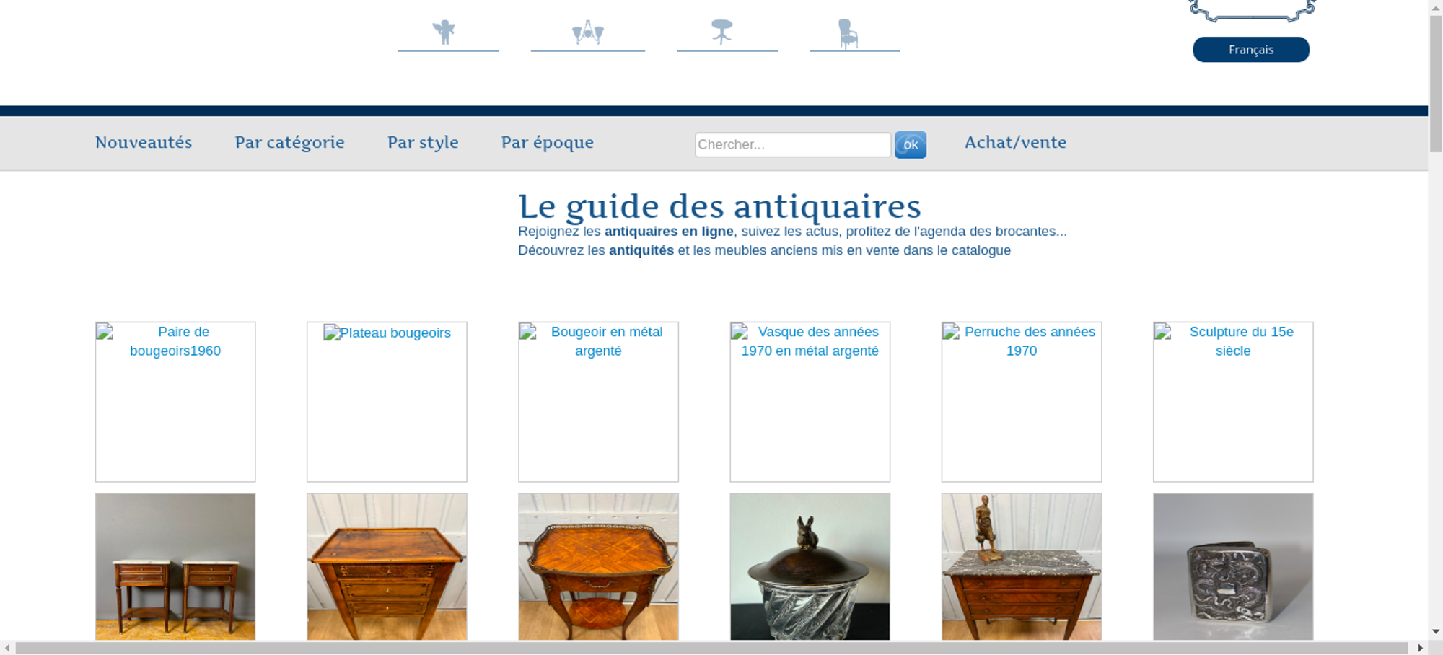Image resolution: width=1443 pixels, height=655 pixels.
Task: Expand the Par style menu
Action: coord(423,143)
